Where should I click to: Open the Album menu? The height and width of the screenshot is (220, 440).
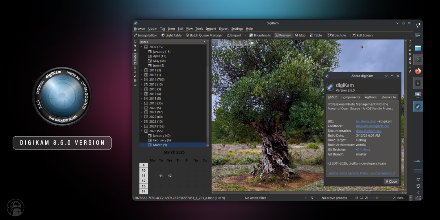click(x=152, y=29)
